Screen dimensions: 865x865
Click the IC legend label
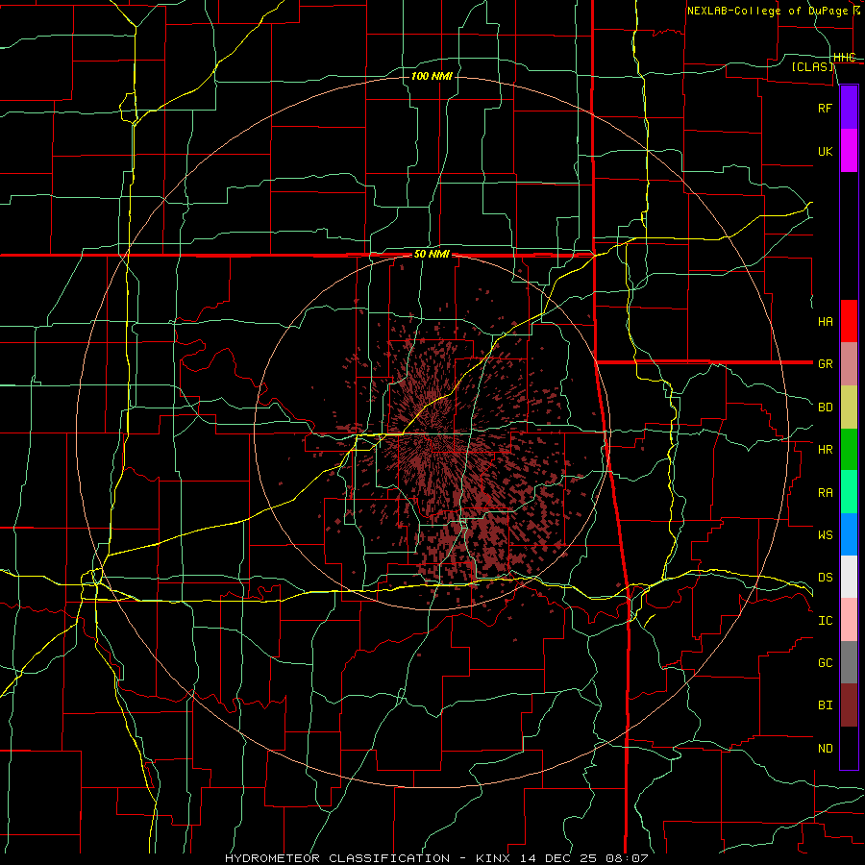tap(825, 620)
